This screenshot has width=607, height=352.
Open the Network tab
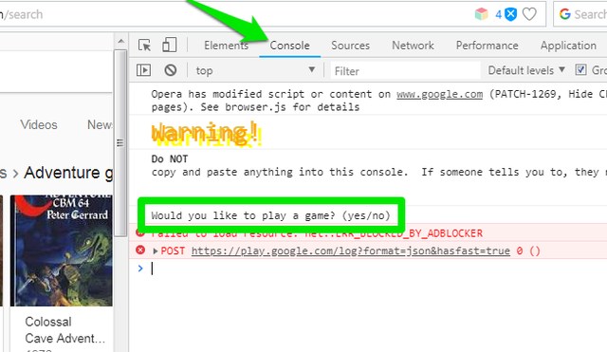tap(413, 46)
